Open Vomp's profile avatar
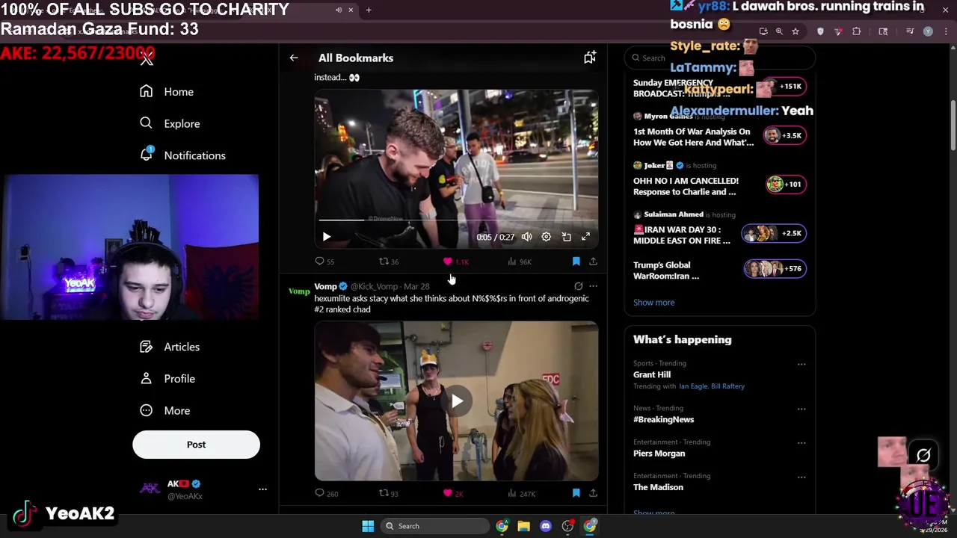 (299, 291)
